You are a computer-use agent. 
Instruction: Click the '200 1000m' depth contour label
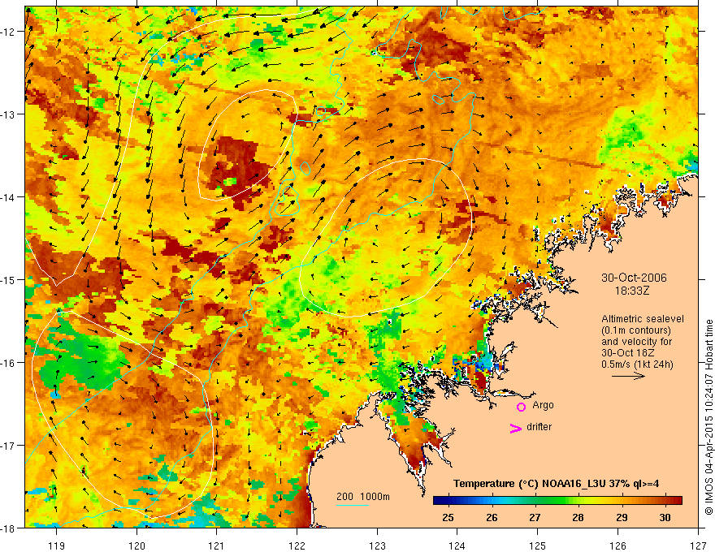pos(363,497)
